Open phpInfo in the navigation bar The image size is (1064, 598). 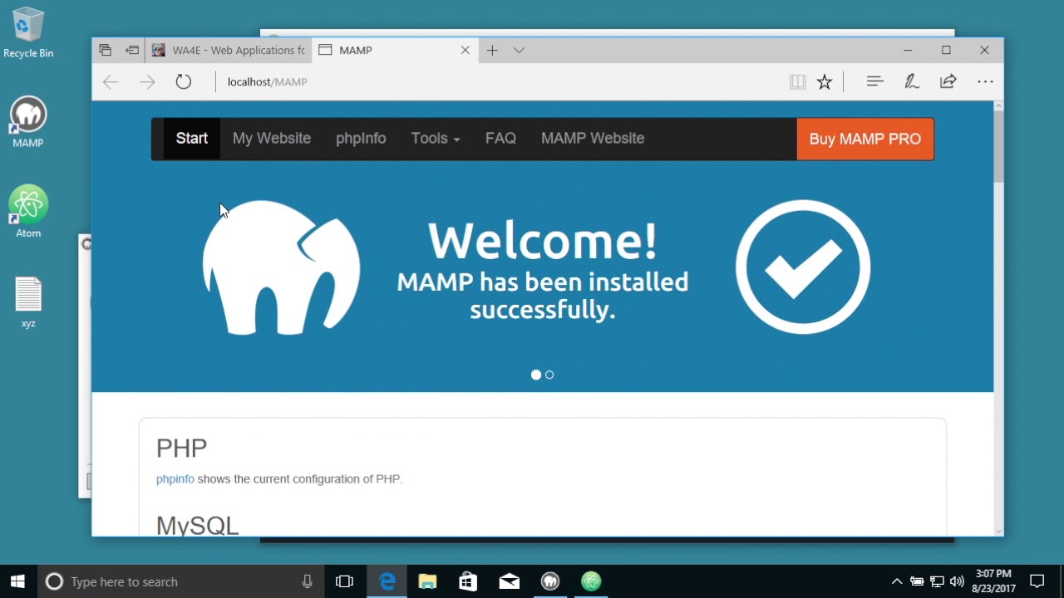(x=361, y=139)
